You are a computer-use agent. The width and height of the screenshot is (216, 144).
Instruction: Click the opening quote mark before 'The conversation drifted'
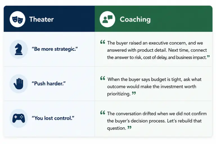tap(103, 112)
